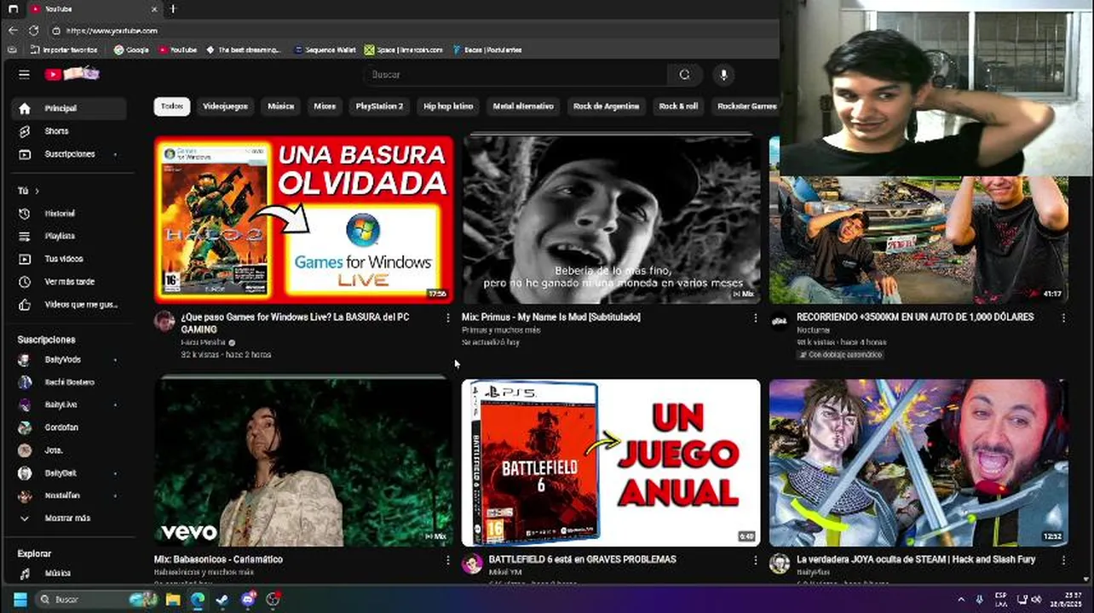The width and height of the screenshot is (1094, 613).
Task: Open File Explorer from taskbar
Action: [x=173, y=599]
